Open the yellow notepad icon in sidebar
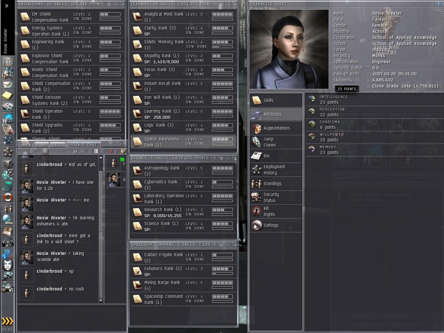 [8, 96]
